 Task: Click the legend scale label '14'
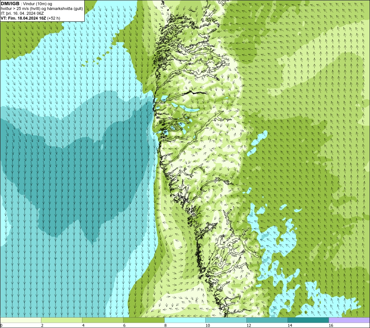click(x=290, y=325)
